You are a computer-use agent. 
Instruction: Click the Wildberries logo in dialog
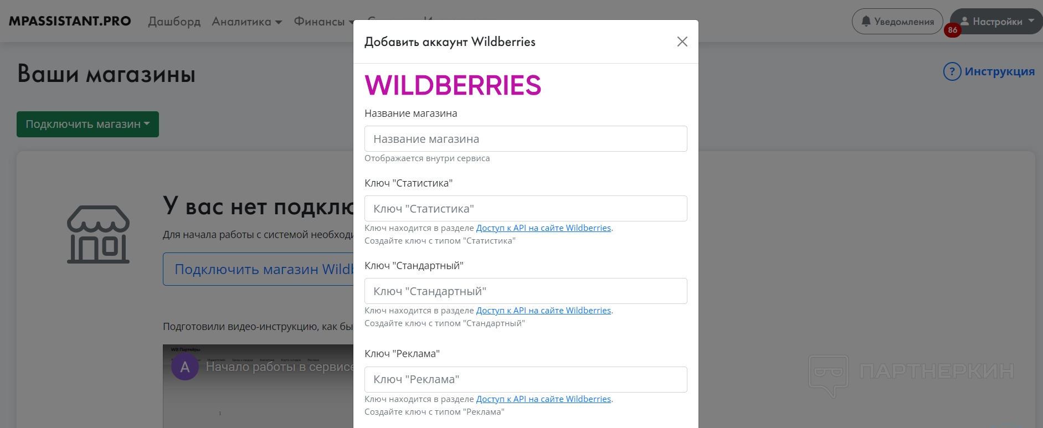coord(453,85)
